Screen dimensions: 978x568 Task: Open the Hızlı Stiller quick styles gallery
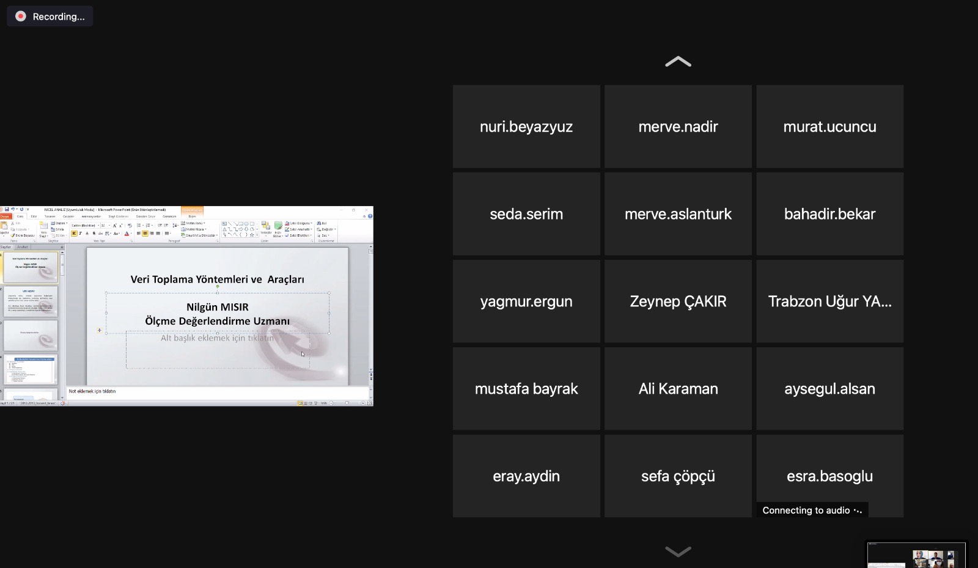click(278, 229)
